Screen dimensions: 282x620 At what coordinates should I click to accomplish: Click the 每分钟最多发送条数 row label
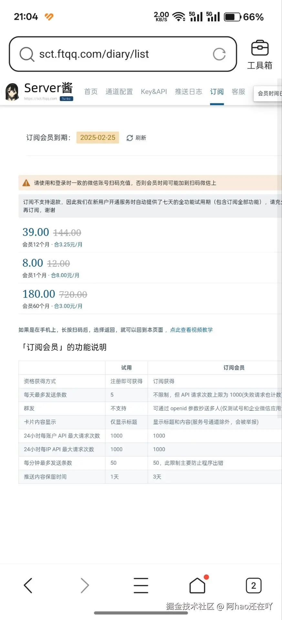pos(48,463)
